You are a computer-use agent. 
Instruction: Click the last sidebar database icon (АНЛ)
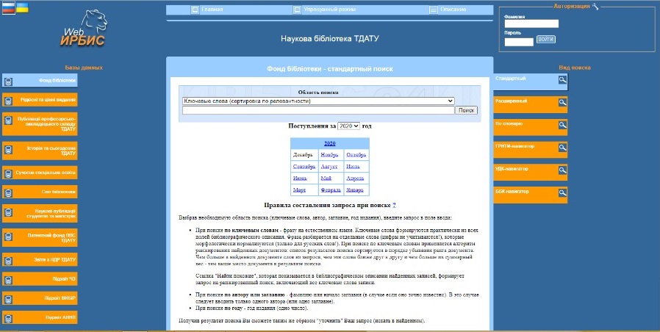(8, 319)
